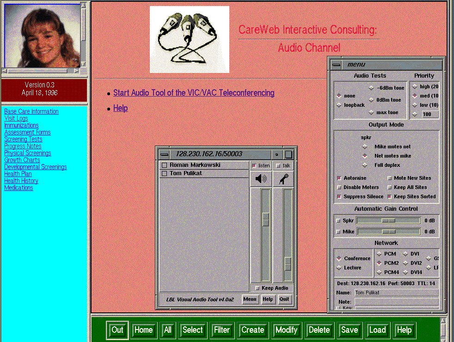The height and width of the screenshot is (342, 454).
Task: Click the Create button in bottom toolbar
Action: [253, 330]
